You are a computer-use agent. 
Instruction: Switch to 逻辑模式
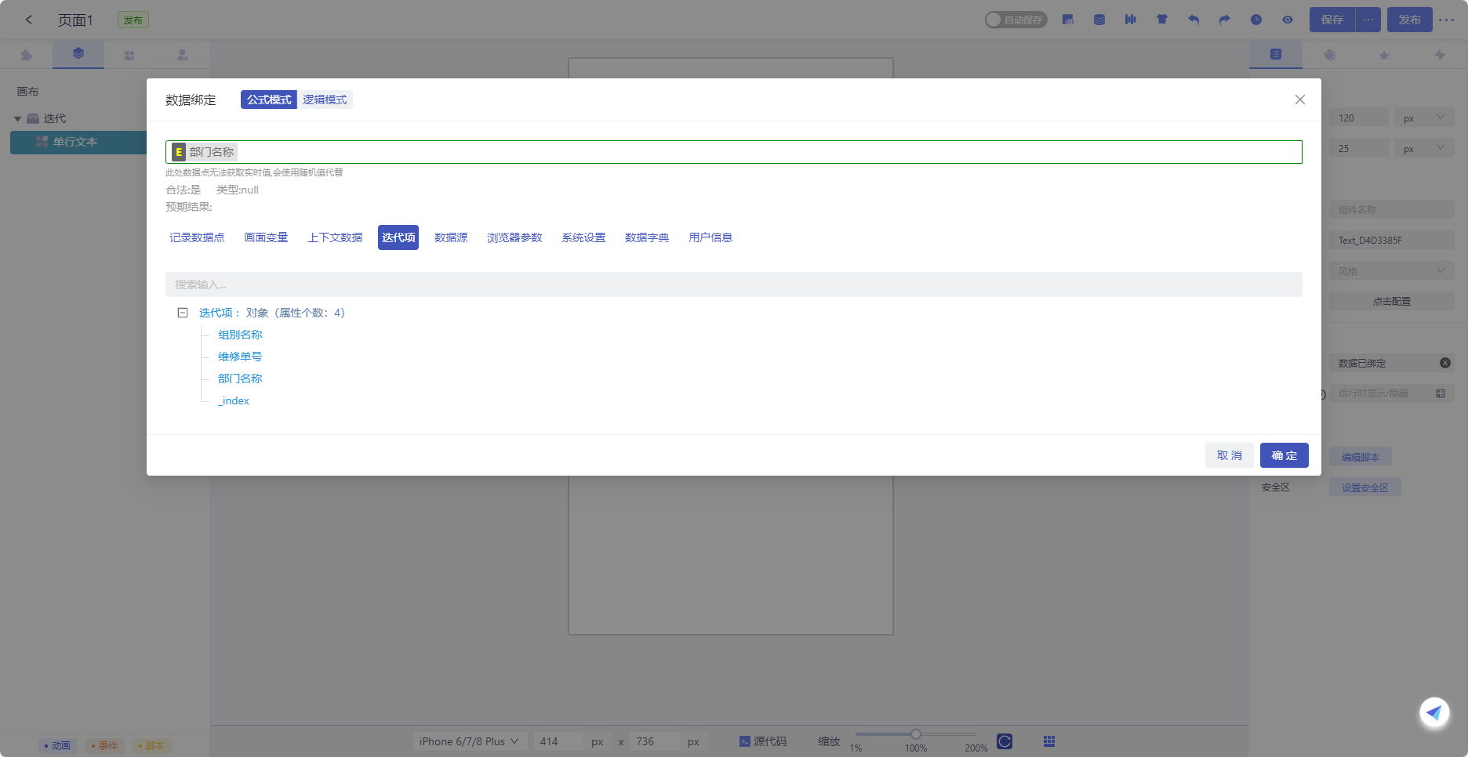(325, 100)
